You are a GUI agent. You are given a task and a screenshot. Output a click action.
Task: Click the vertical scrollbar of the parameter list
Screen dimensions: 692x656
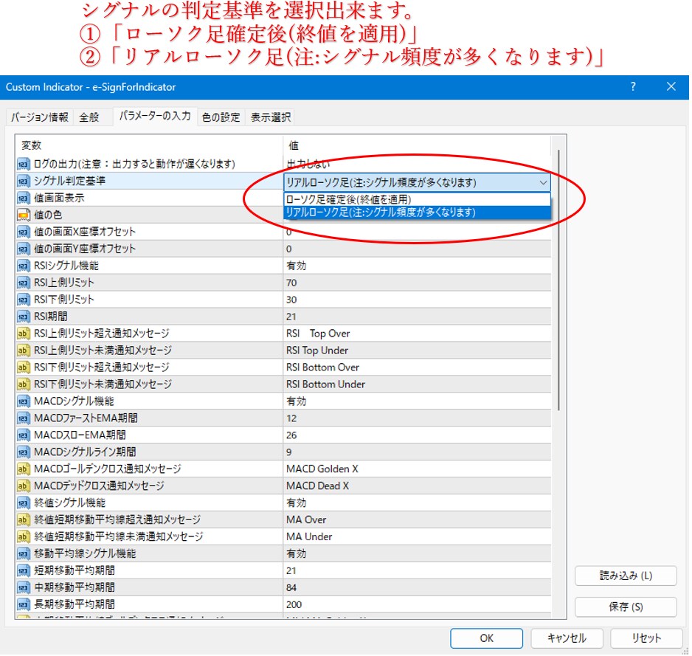[558, 280]
